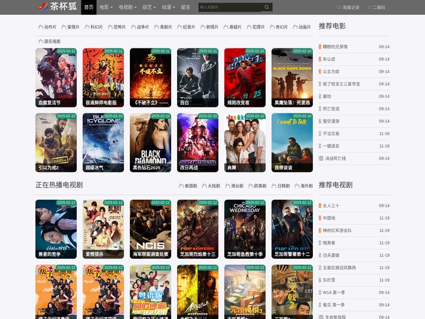Expand the 电视剧 dropdown menu
Image resolution: width=425 pixels, height=319 pixels.
[127, 7]
